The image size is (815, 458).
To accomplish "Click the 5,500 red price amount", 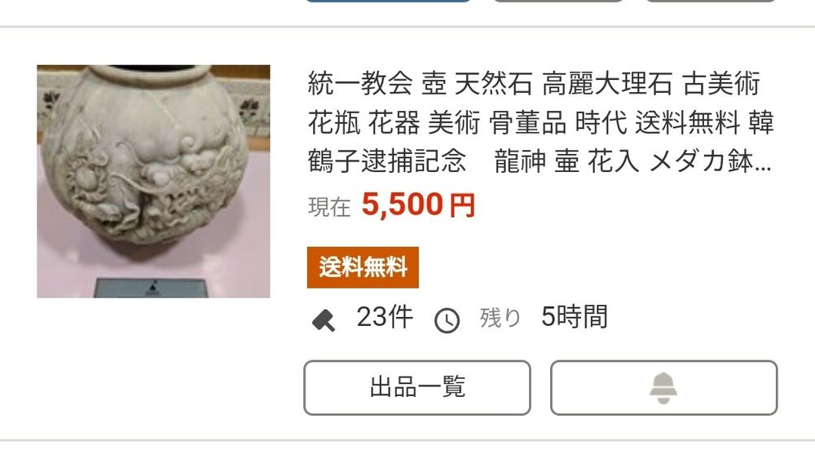I will coord(403,205).
